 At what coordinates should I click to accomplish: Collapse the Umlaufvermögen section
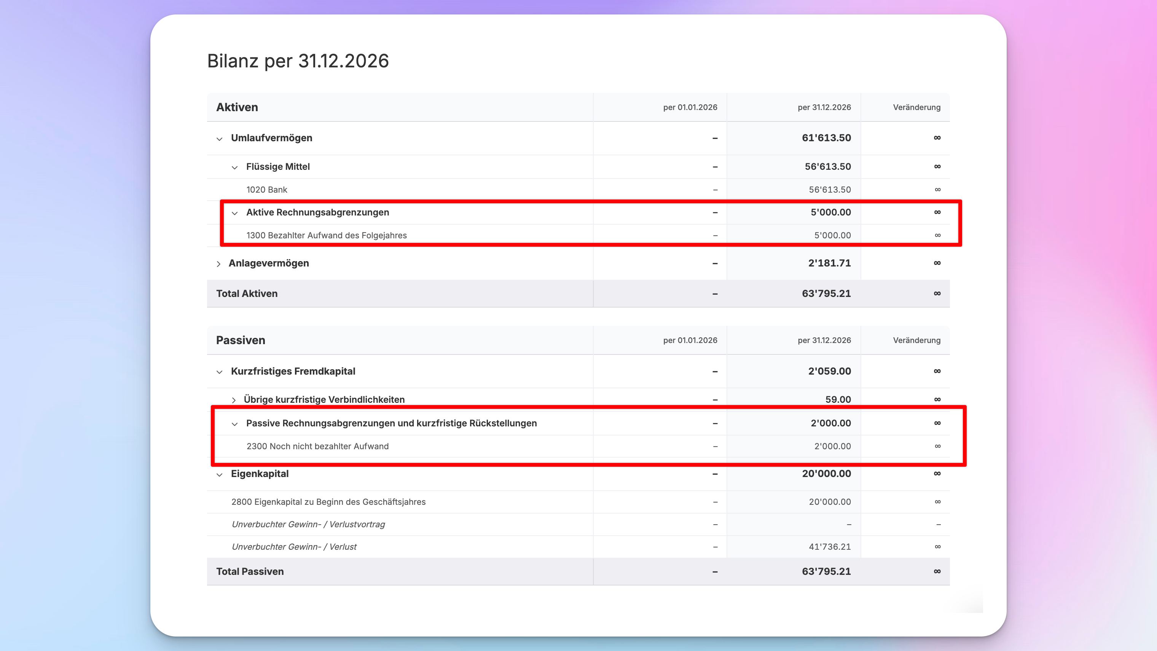[x=219, y=139]
